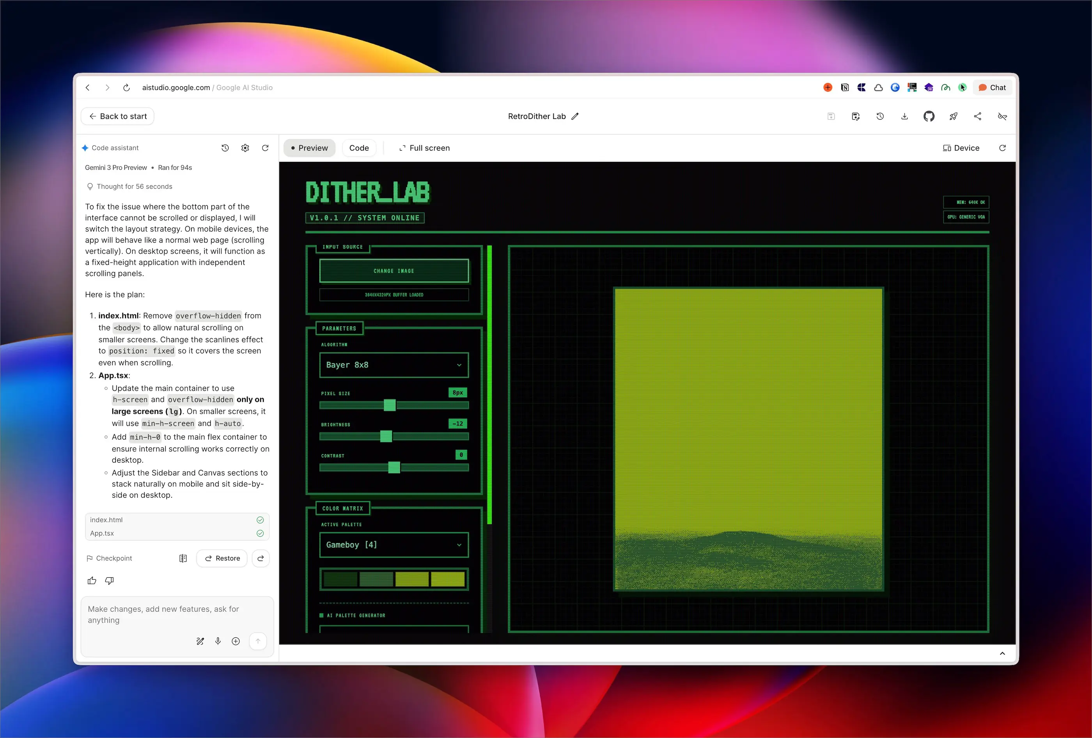Image resolution: width=1092 pixels, height=738 pixels.
Task: Click the microphone icon in the prompt box
Action: click(218, 641)
